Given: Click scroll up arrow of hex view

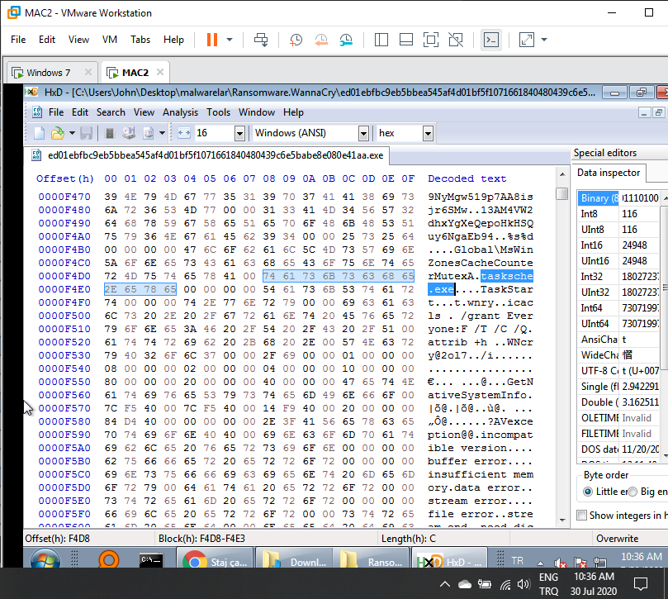Looking at the screenshot, I should (x=562, y=174).
